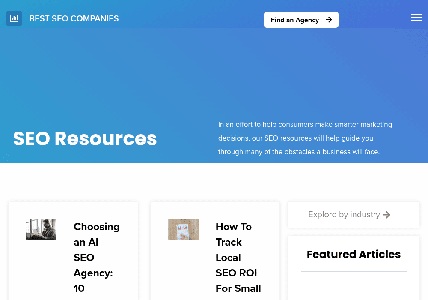Click the SEO Resources page heading
The height and width of the screenshot is (300, 428).
(x=85, y=138)
